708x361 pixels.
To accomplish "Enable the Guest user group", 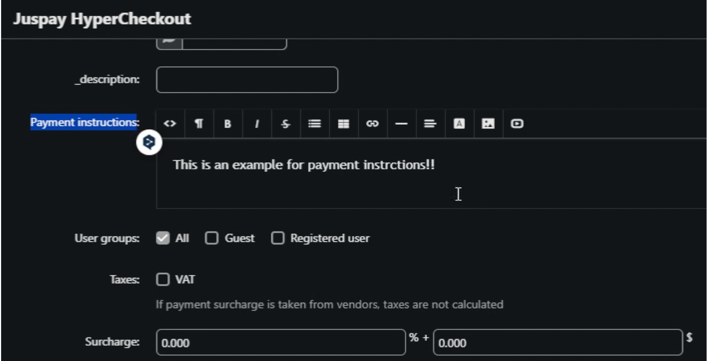I will (x=212, y=238).
